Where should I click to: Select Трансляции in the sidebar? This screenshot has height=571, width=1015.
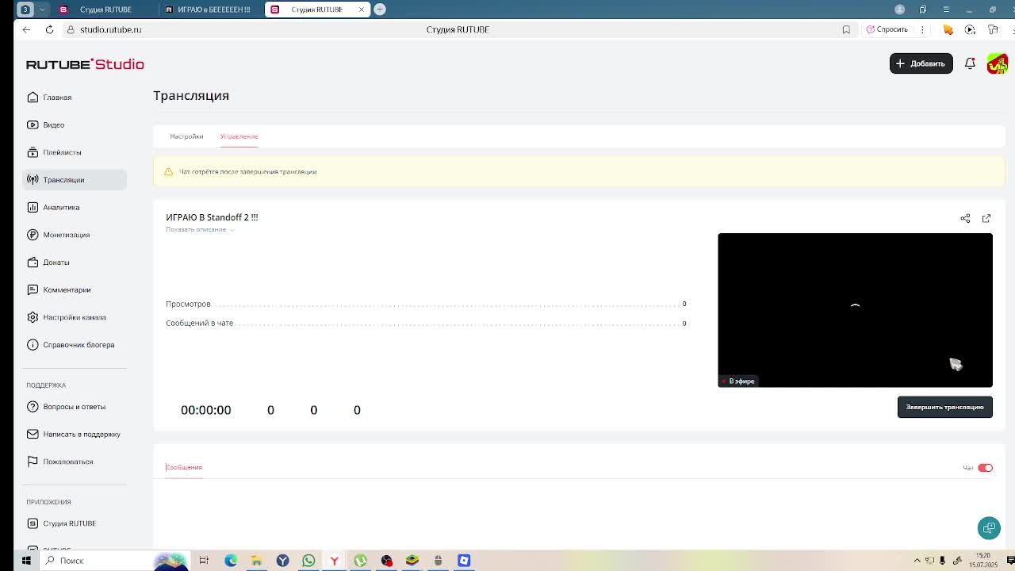[75, 180]
